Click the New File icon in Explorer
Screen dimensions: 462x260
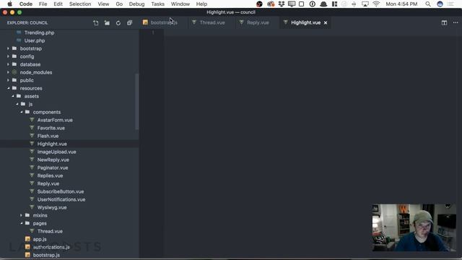(x=96, y=22)
